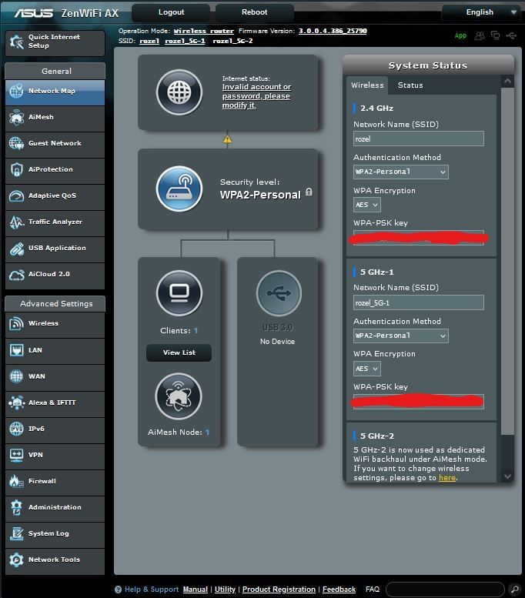Click the guest network users header icon
The width and height of the screenshot is (525, 598).
click(x=480, y=36)
